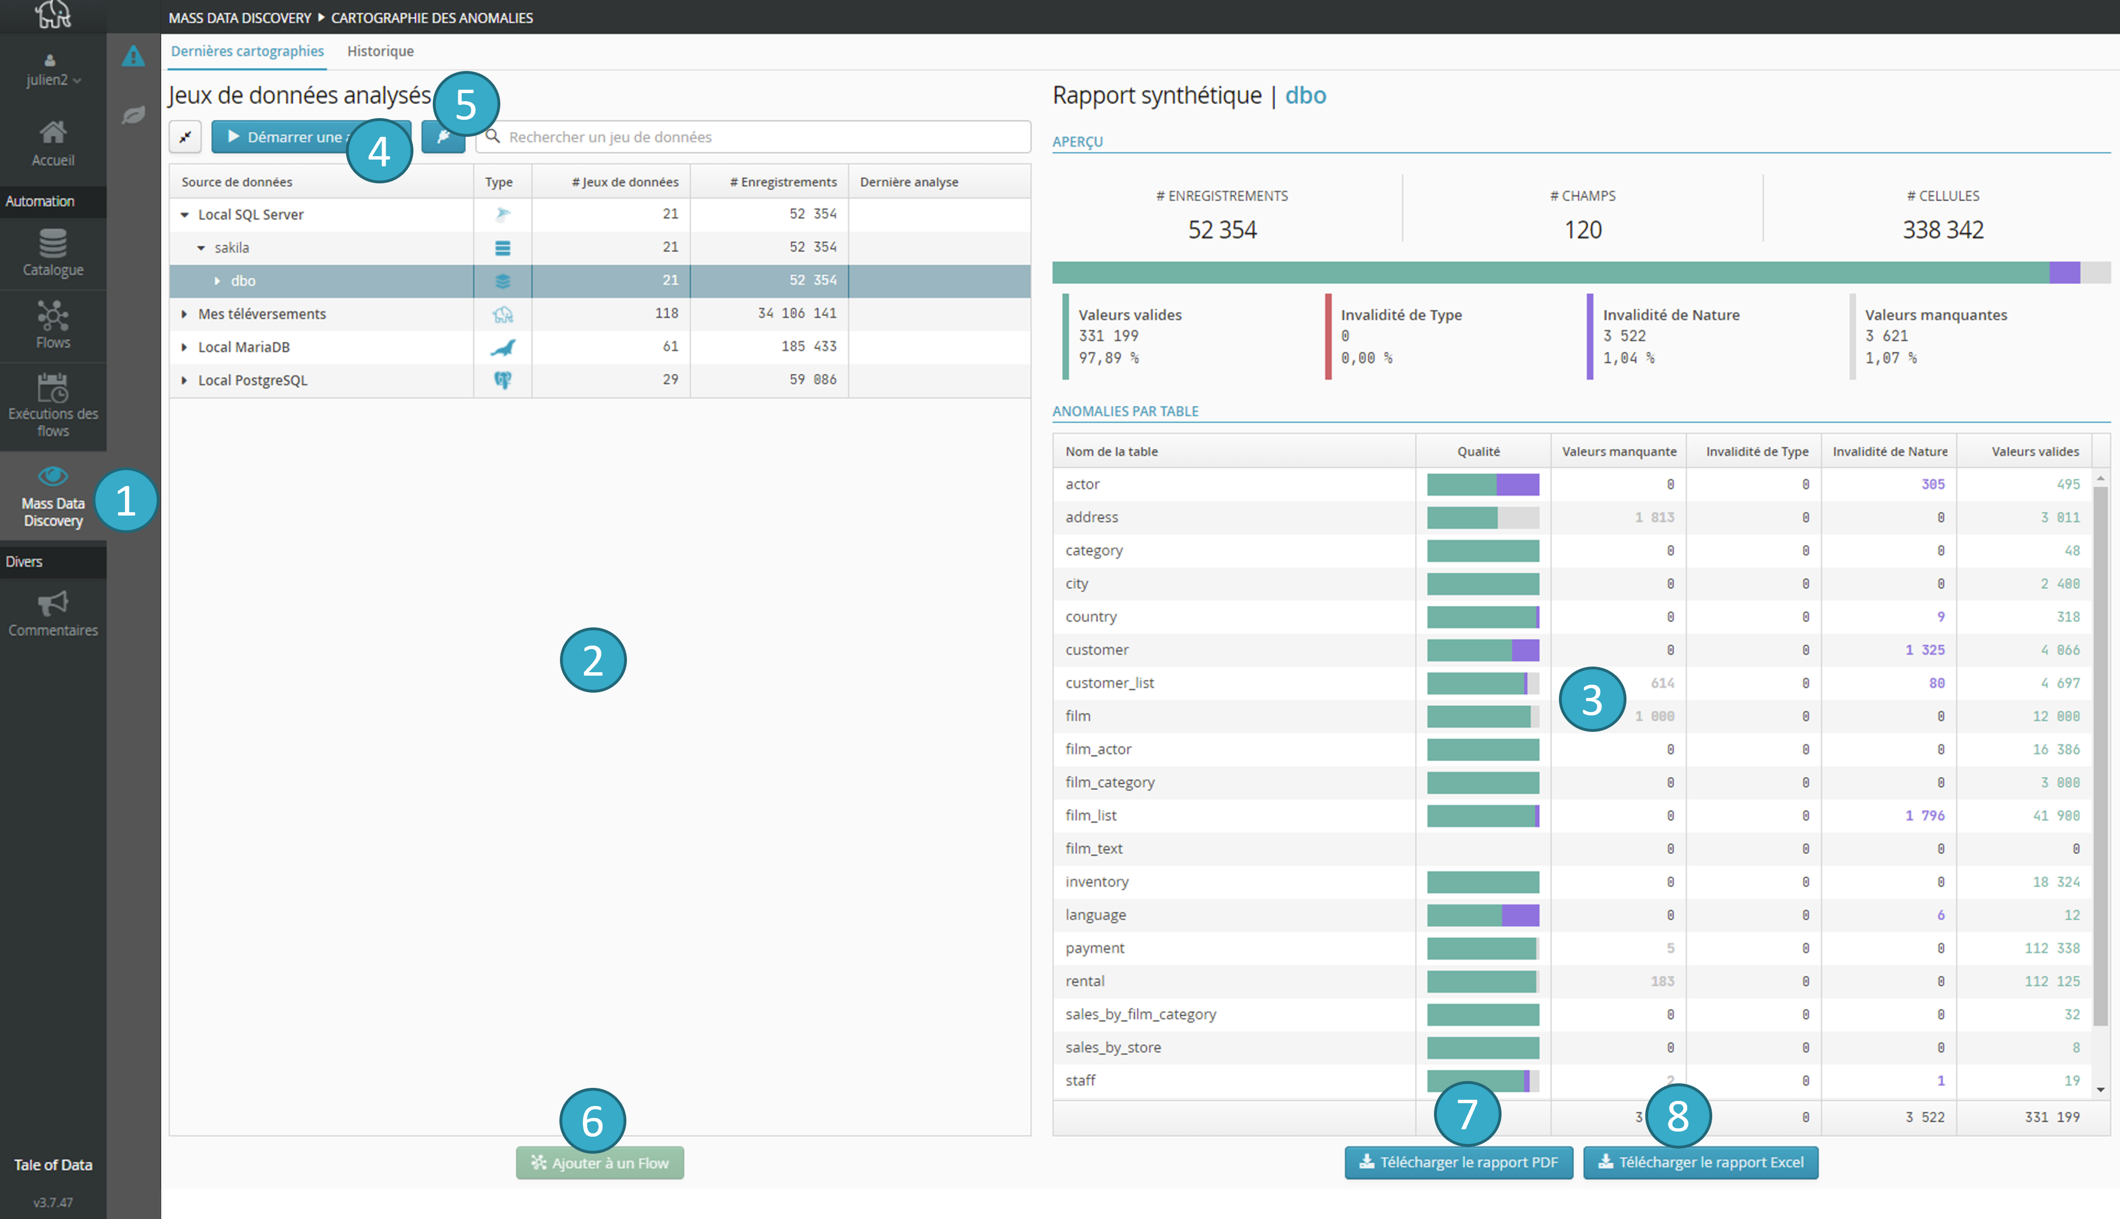The image size is (2120, 1219).
Task: Click the Local PostgreSQL elephant icon
Action: pos(503,380)
